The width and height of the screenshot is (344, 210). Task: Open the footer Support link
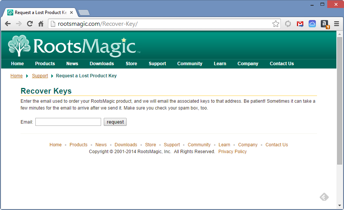click(x=172, y=145)
